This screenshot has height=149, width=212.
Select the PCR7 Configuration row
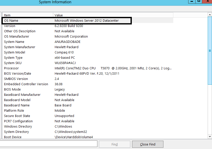pos(88,121)
